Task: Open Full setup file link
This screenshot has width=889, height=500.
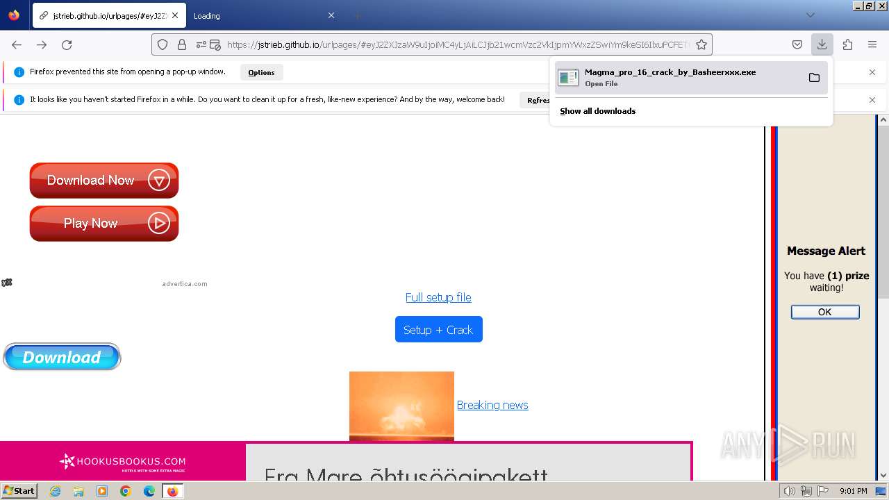Action: click(x=438, y=297)
